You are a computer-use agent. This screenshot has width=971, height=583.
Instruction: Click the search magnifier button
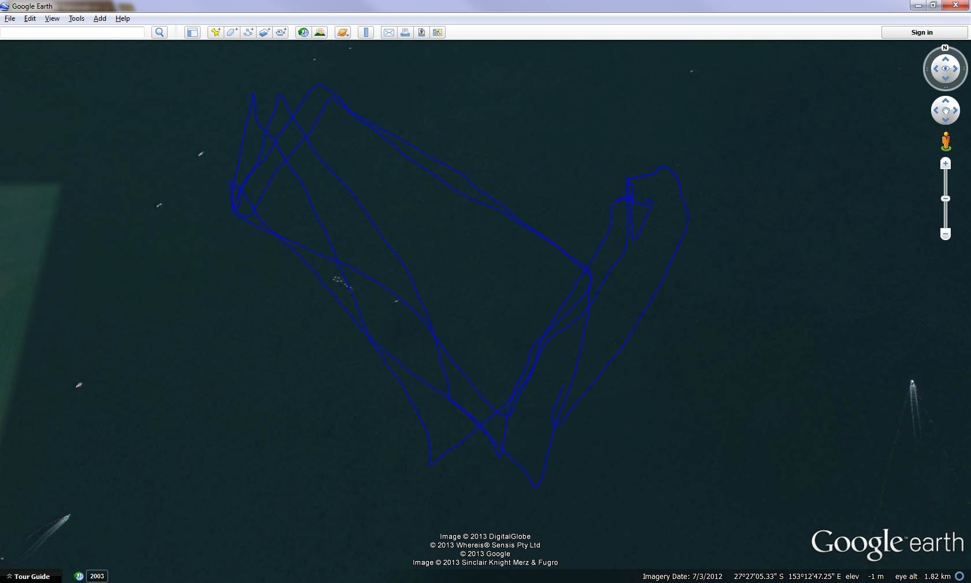point(160,32)
